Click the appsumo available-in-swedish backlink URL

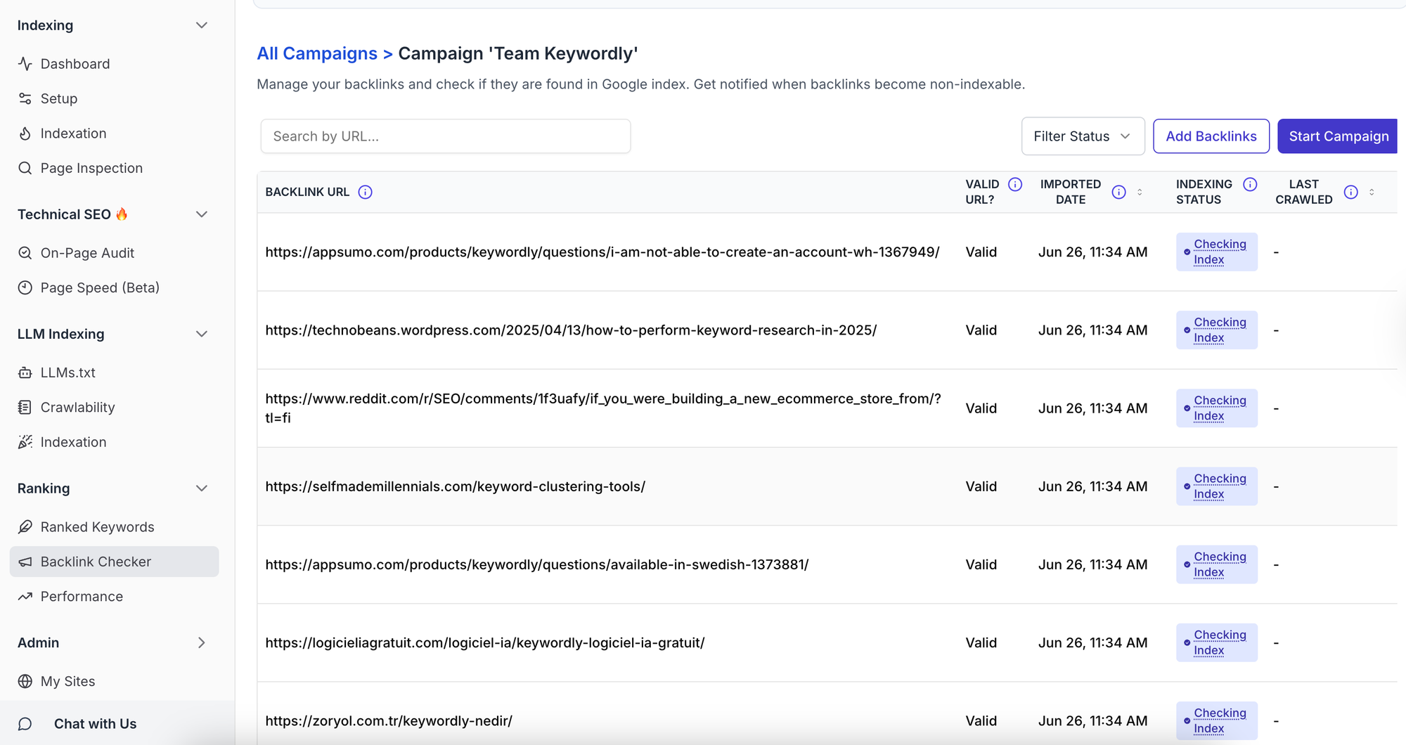[x=537, y=564]
